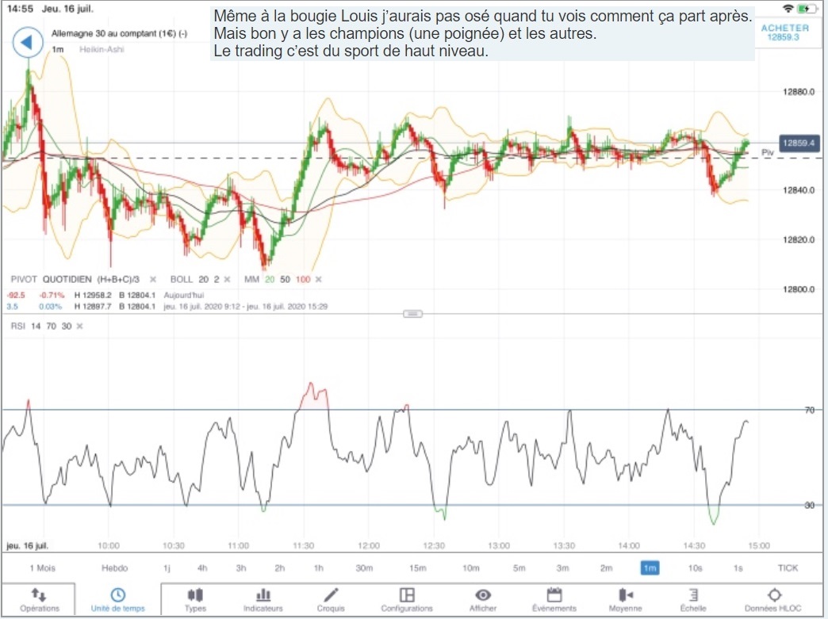Image resolution: width=828 pixels, height=619 pixels.
Task: Tap the 12:00 time axis label
Action: pyautogui.click(x=368, y=545)
